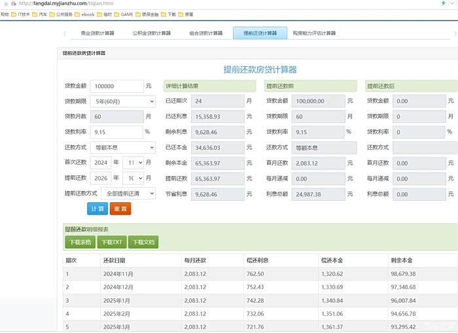Open the 汽车 bookmark folder

(x=42, y=14)
